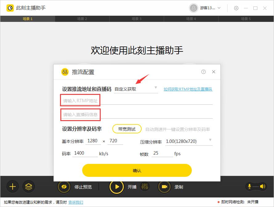Click the 录制 camera icon
Viewport: 274px width, 207px height.
pyautogui.click(x=164, y=187)
